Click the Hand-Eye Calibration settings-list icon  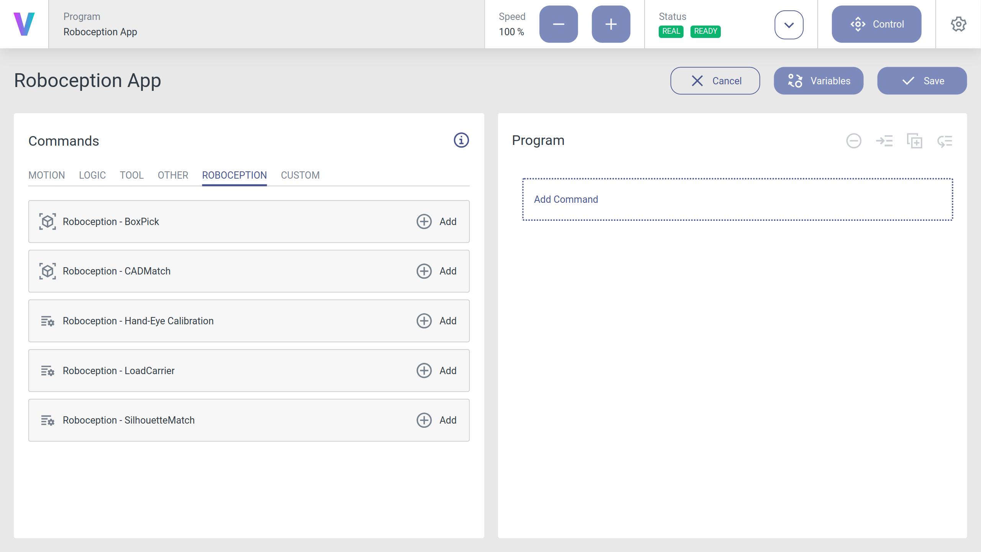click(48, 321)
